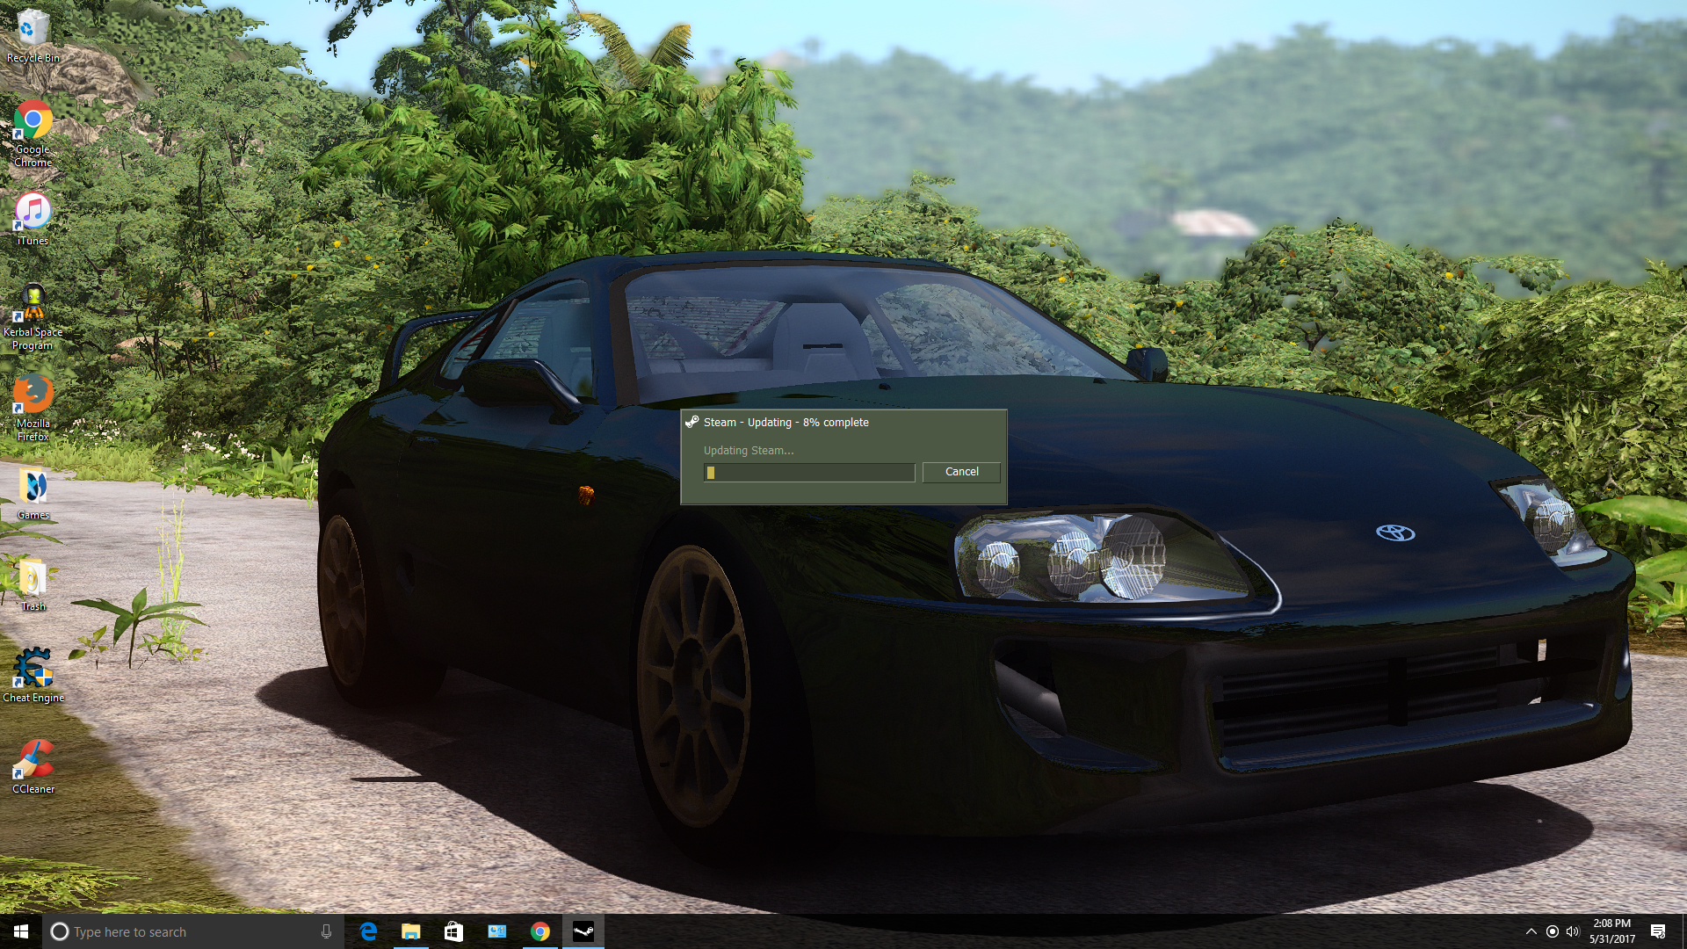Viewport: 1687px width, 949px height.
Task: Launch Google Chrome from the desktop shortcut
Action: [x=33, y=134]
